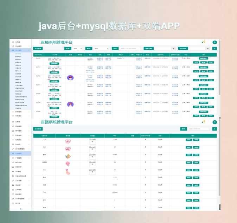Click the vertical scrollbar of the lower gift panel
Screen dimensions: 237x223
click(x=219, y=158)
